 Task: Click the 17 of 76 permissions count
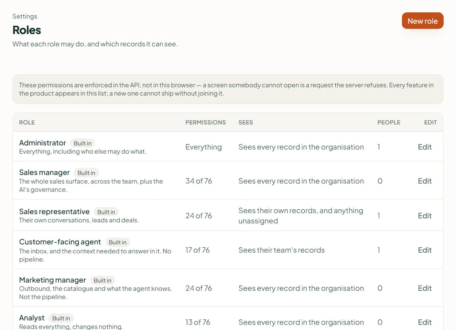click(x=197, y=250)
